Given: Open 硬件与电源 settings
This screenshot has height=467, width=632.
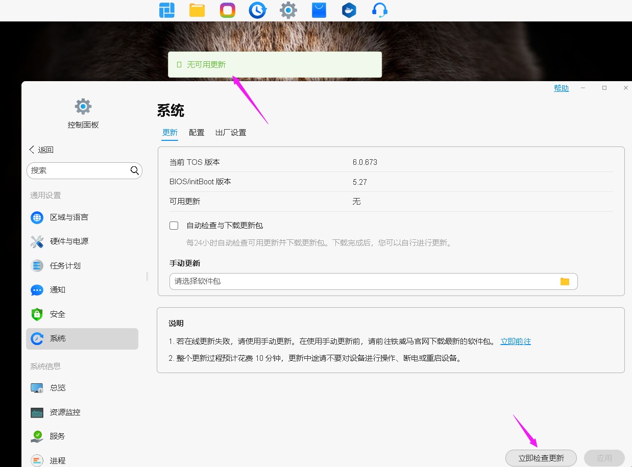Looking at the screenshot, I should click(82, 241).
